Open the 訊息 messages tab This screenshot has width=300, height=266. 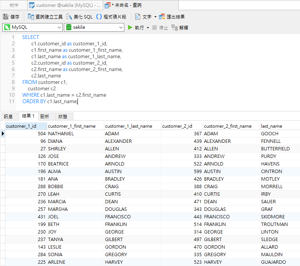[8, 117]
